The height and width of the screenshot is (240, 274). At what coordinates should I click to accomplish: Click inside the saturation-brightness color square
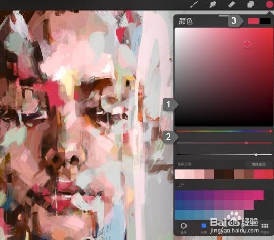[x=224, y=77]
